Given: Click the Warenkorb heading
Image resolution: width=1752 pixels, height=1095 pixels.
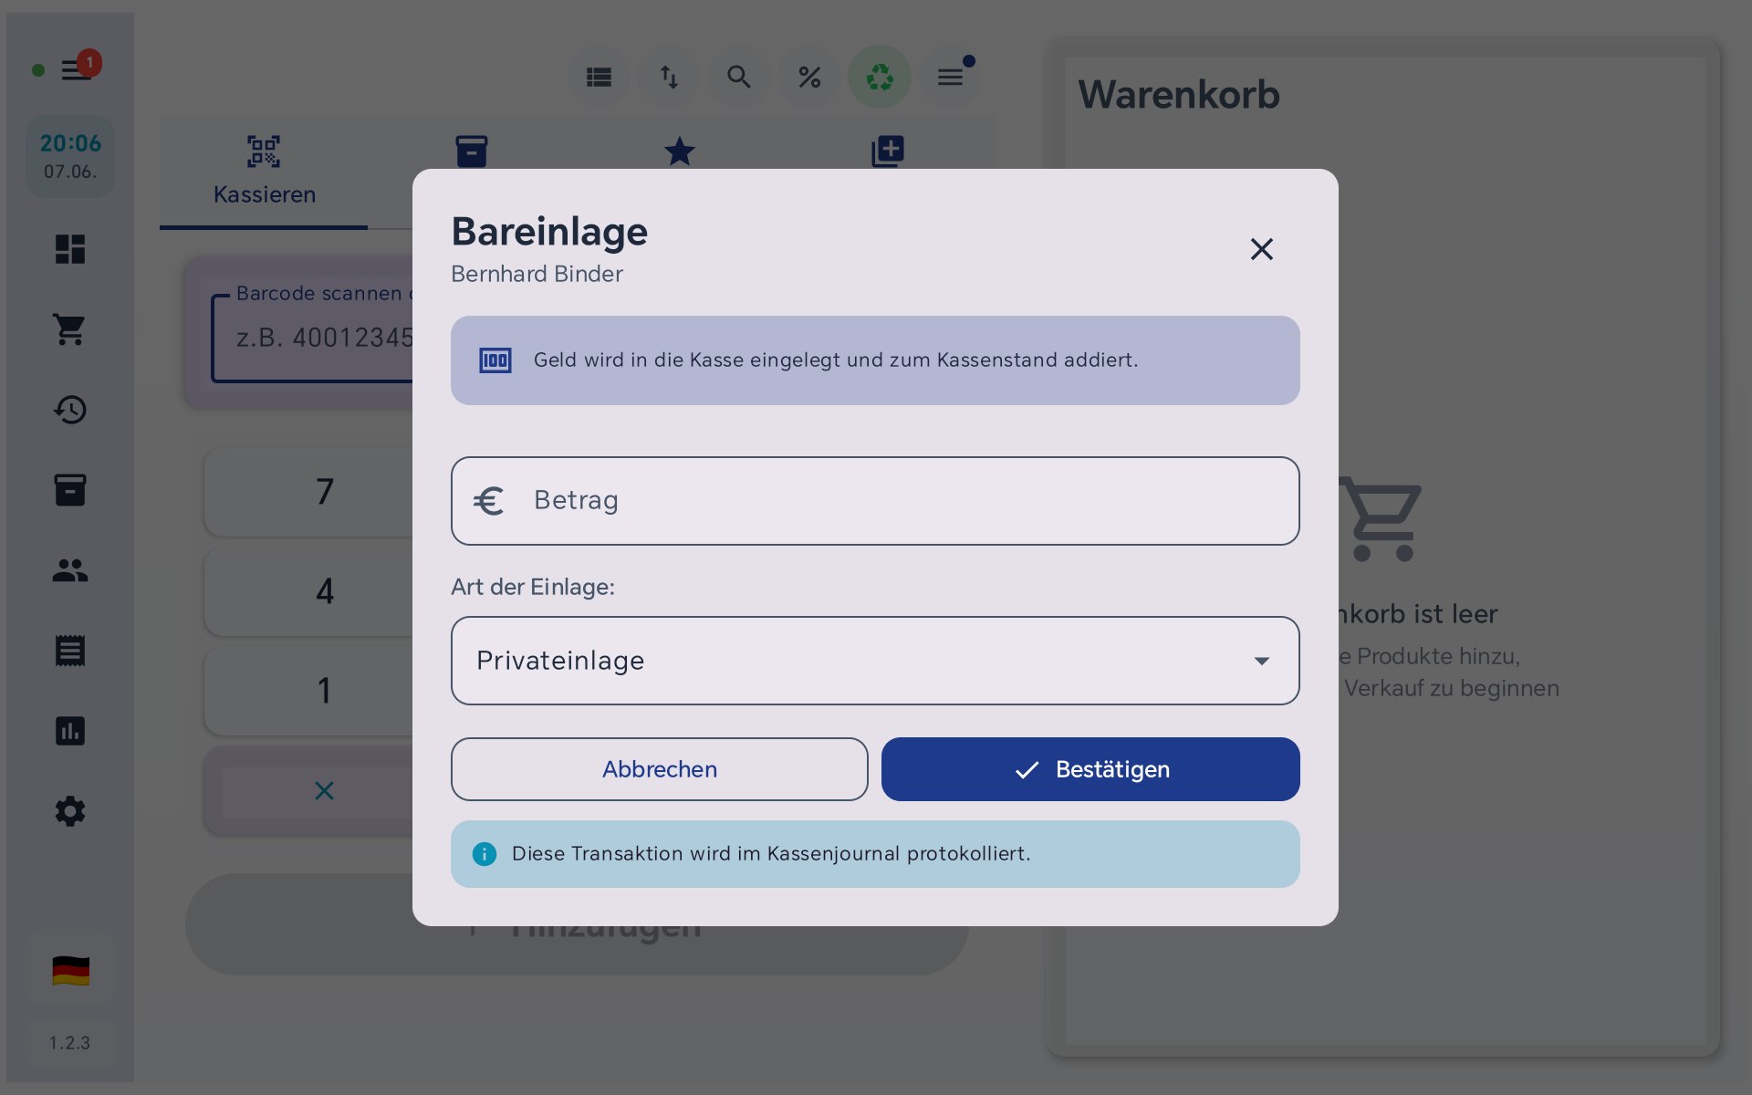Looking at the screenshot, I should click(1179, 95).
